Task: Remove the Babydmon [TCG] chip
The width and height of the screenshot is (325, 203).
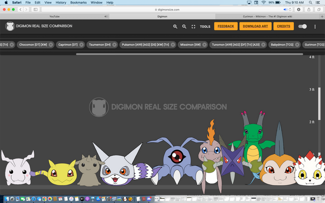Action: tap(297, 45)
